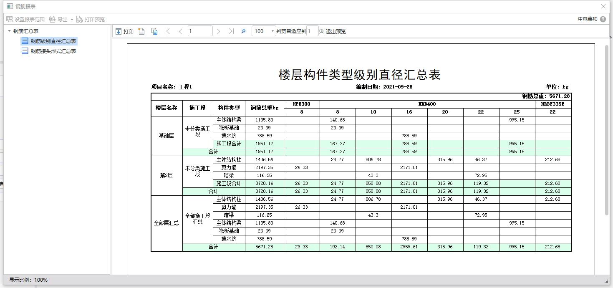Click the 2959.61 cell in total row
The image size is (613, 288).
click(x=409, y=247)
